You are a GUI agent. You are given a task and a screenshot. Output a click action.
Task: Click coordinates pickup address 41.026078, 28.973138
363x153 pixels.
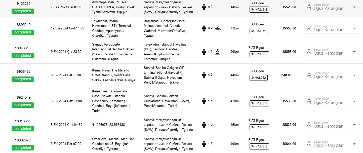(108, 125)
